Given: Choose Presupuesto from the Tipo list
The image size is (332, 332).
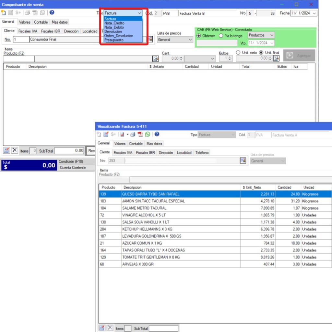Looking at the screenshot, I should pyautogui.click(x=114, y=40).
